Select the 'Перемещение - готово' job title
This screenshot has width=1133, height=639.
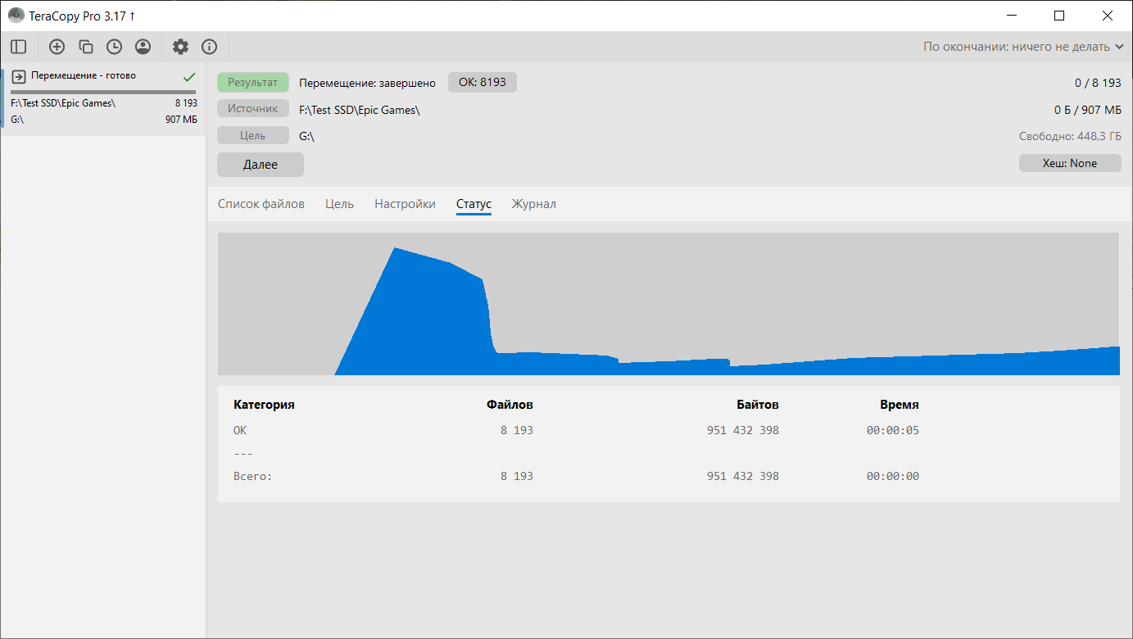[x=84, y=75]
